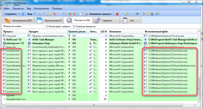Click the Вид toolbar button label
Screen dimensions: 203x109
coord(30,14)
